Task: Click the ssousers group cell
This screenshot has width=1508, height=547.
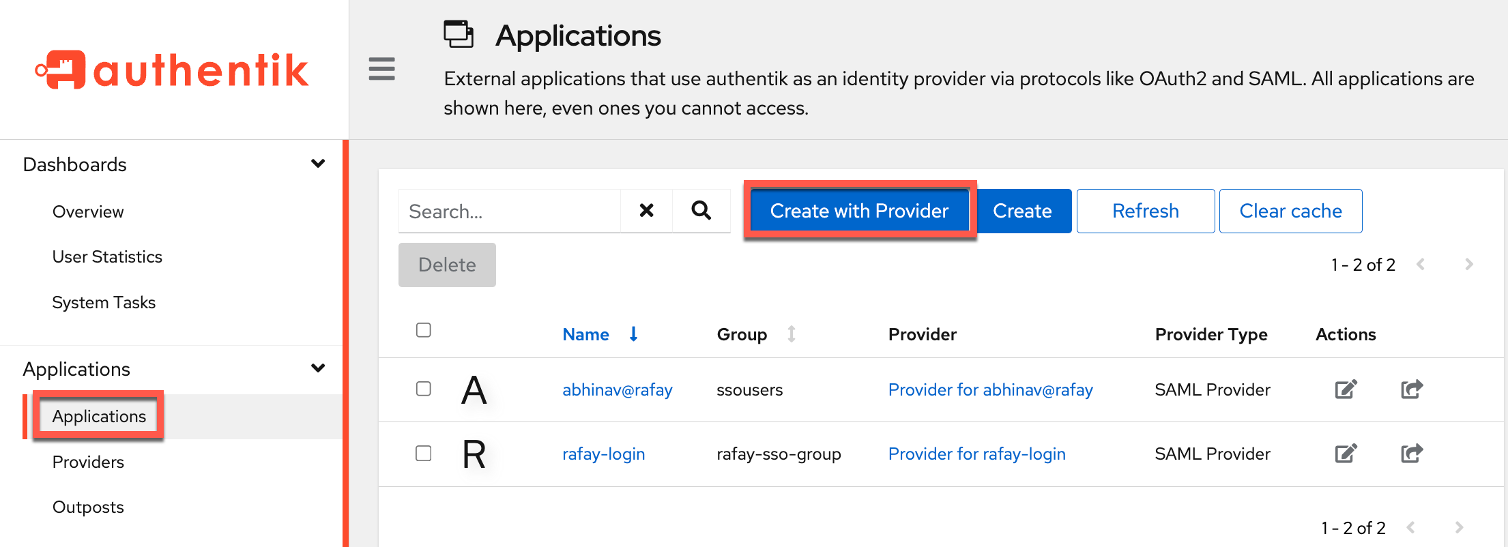Action: click(749, 389)
